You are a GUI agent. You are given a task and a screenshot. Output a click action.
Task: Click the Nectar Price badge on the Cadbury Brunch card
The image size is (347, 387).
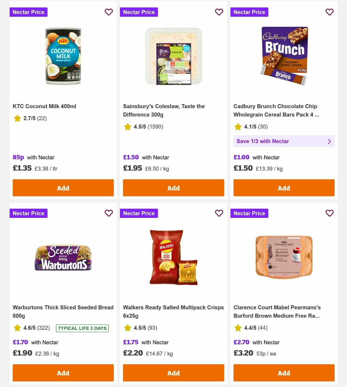250,12
